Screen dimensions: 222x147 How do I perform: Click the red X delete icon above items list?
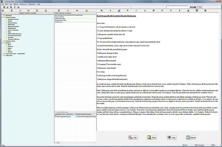point(68,11)
